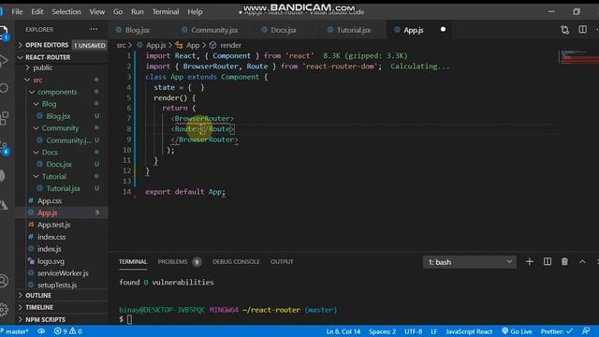
Task: Open the File menu
Action: click(17, 11)
